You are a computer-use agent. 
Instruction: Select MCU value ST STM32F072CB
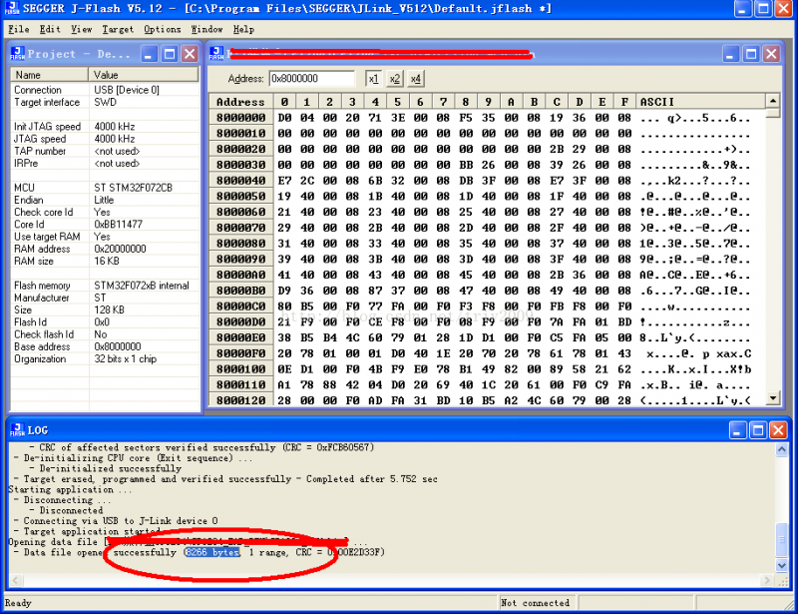[134, 188]
